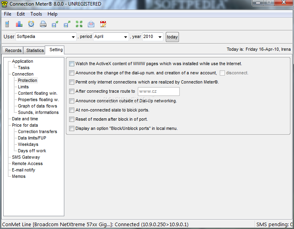294x229 pixels.
Task: Select E-mail notify tree item
Action: pyautogui.click(x=24, y=170)
